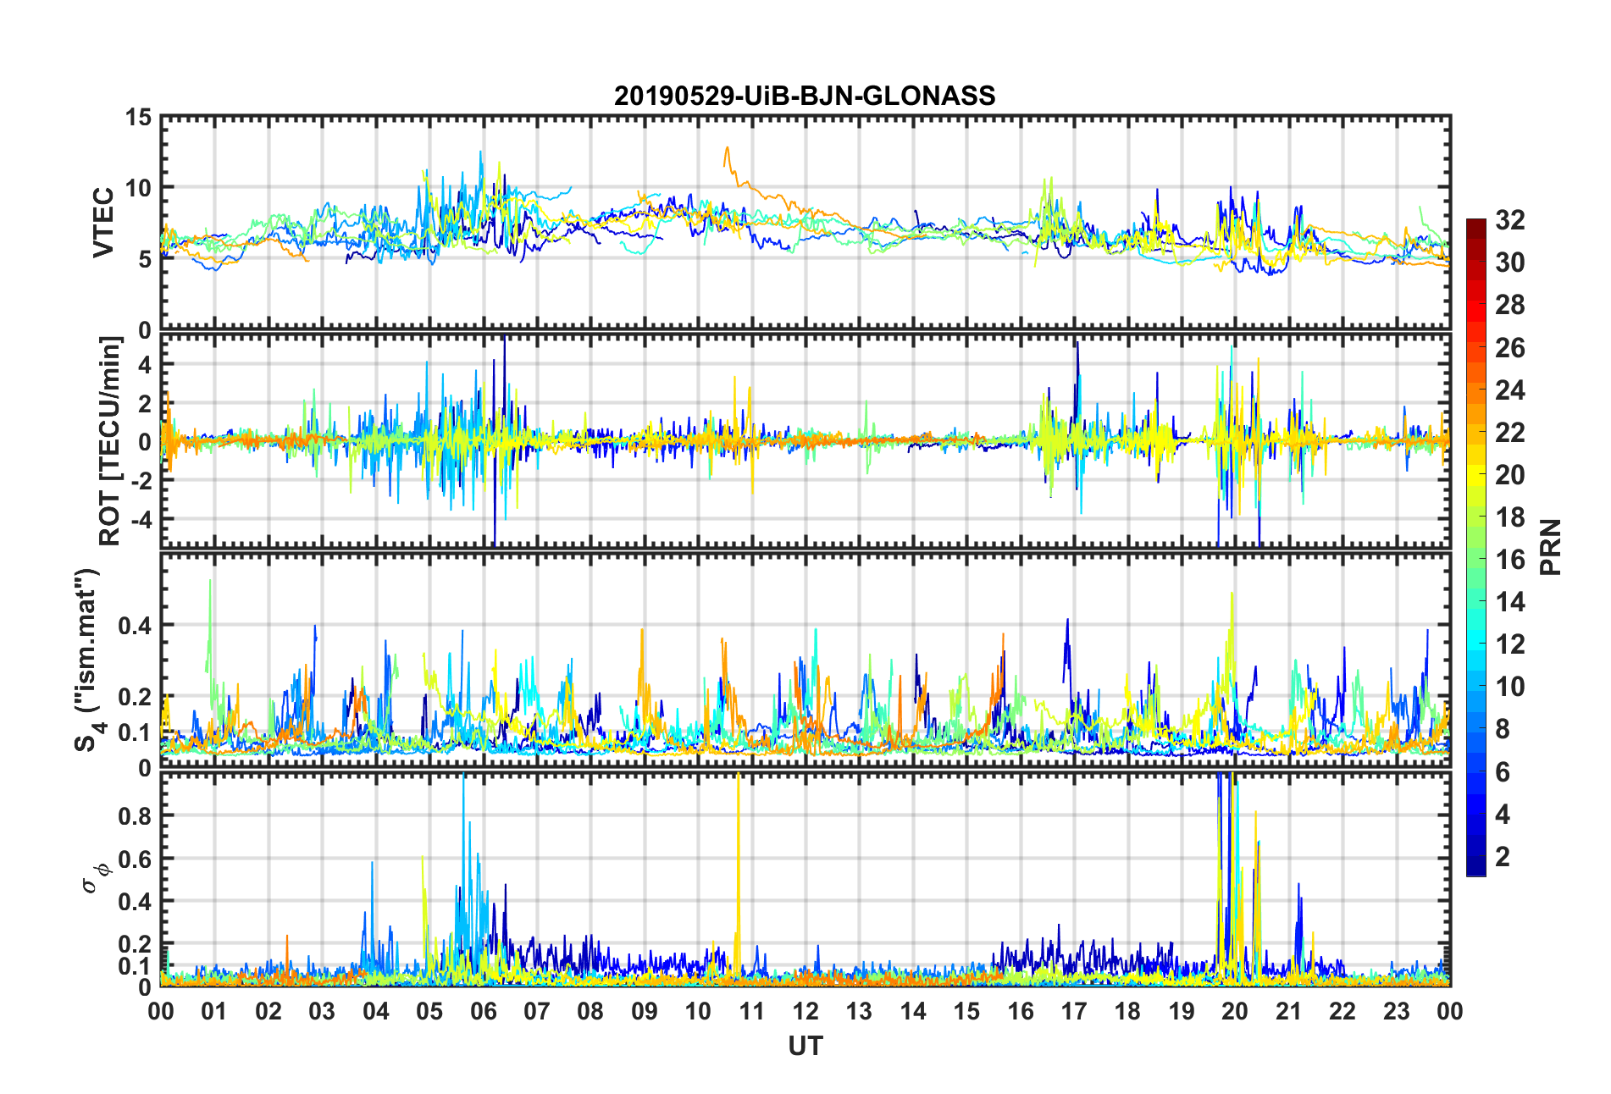Click colorbar tick label 26
Viewport: 1611px width, 1094px height.
[x=1510, y=347]
